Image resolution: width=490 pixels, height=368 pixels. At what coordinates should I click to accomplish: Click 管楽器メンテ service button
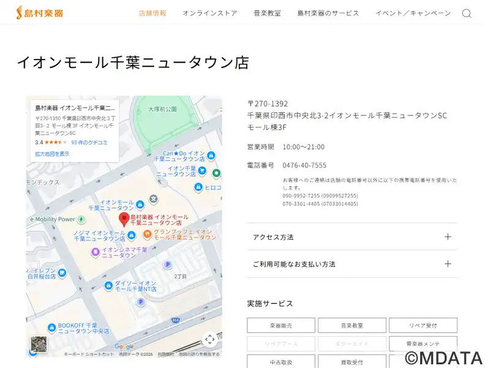point(423,344)
